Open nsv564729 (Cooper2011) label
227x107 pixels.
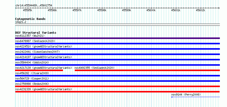point(32,78)
